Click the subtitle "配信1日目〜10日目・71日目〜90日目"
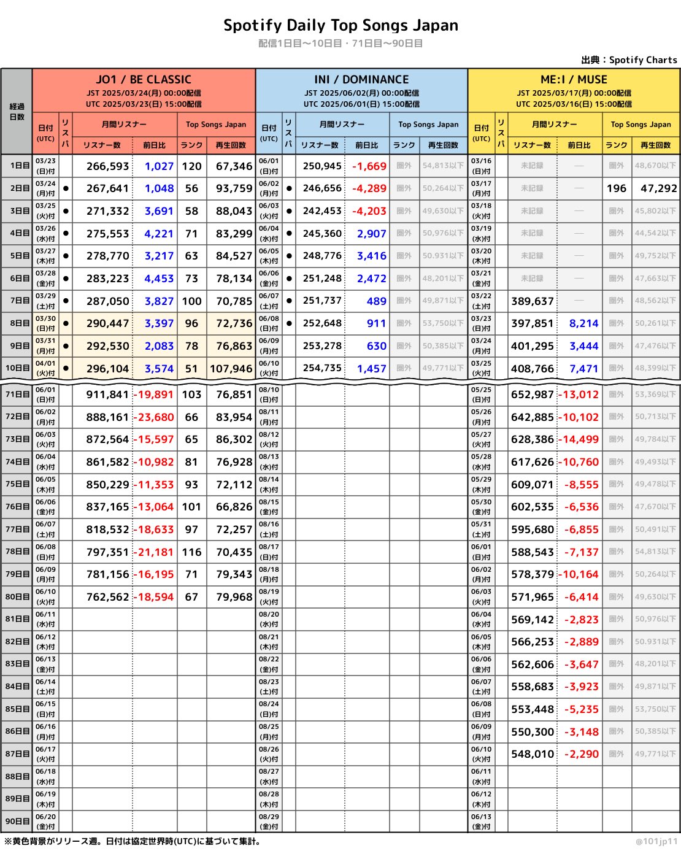The height and width of the screenshot is (851, 681). 340,44
